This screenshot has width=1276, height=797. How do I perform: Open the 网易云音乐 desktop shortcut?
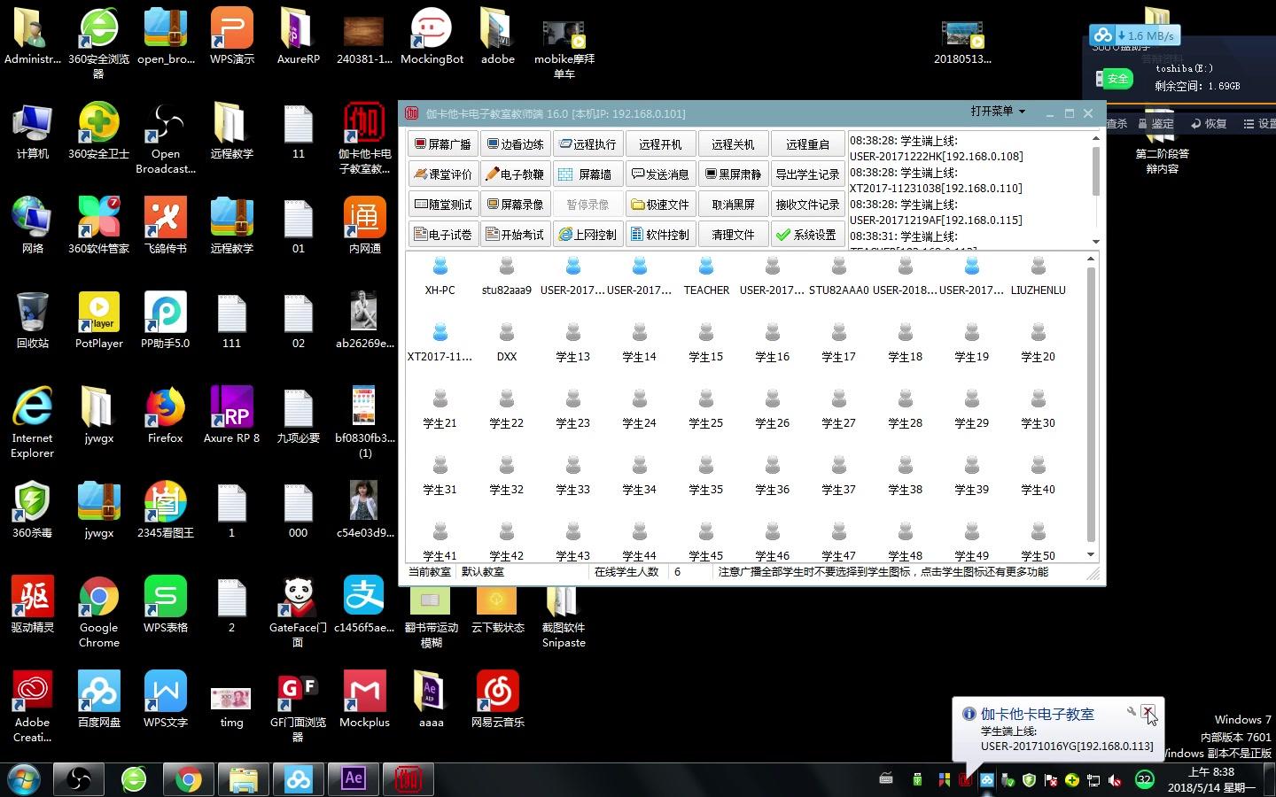coord(498,700)
